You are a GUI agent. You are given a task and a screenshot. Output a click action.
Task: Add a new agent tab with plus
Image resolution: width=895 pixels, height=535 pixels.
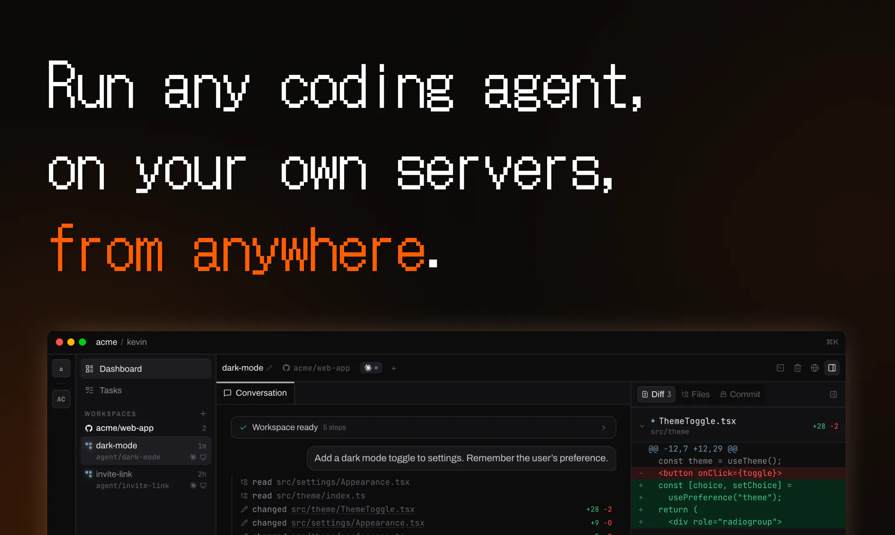click(393, 369)
